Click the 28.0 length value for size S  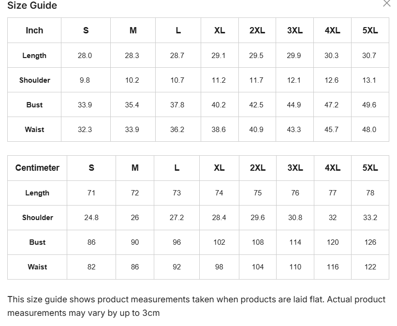tap(85, 56)
